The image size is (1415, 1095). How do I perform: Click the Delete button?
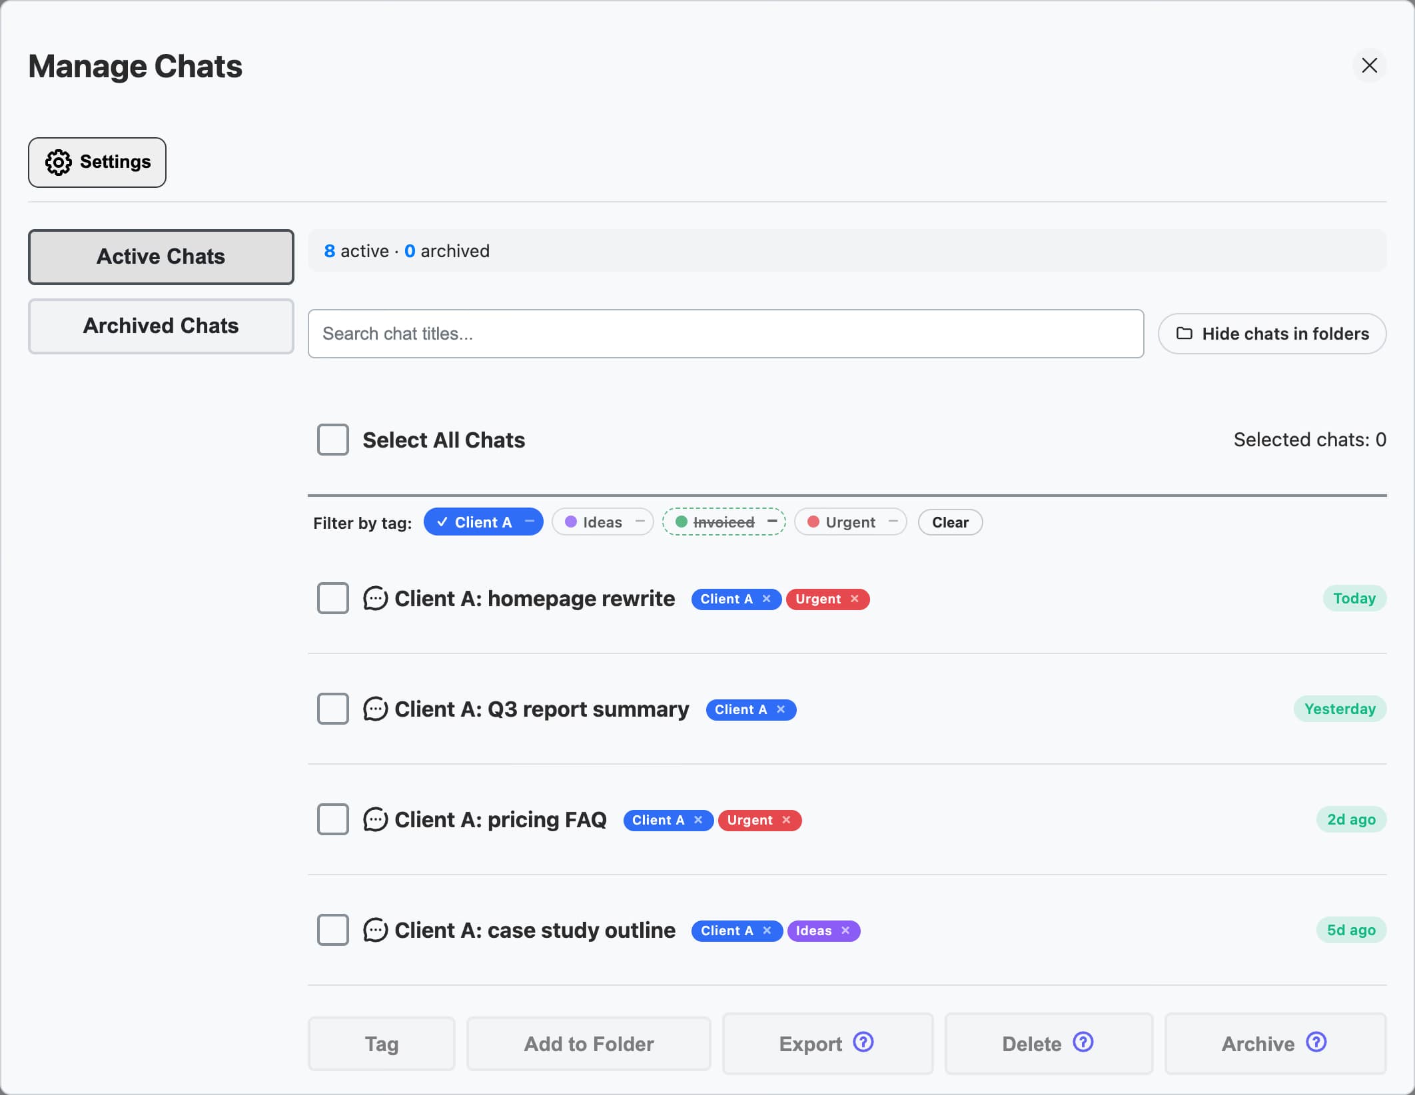(x=1049, y=1044)
